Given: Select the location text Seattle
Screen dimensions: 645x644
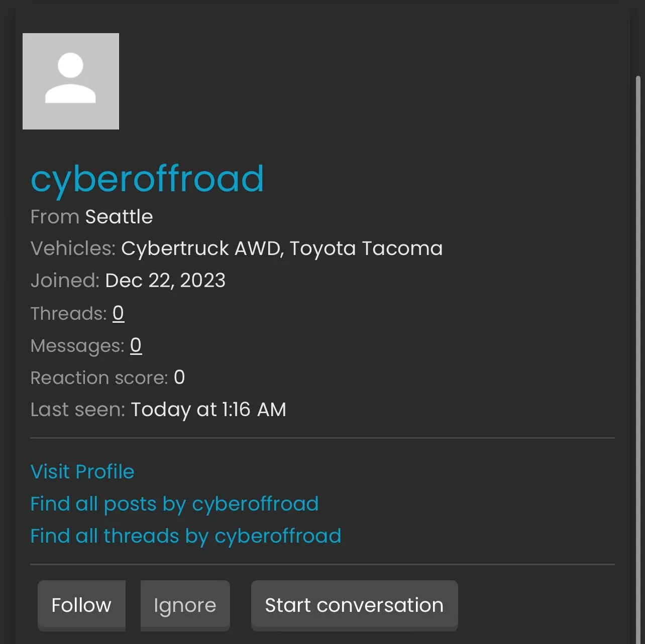Looking at the screenshot, I should click(119, 217).
